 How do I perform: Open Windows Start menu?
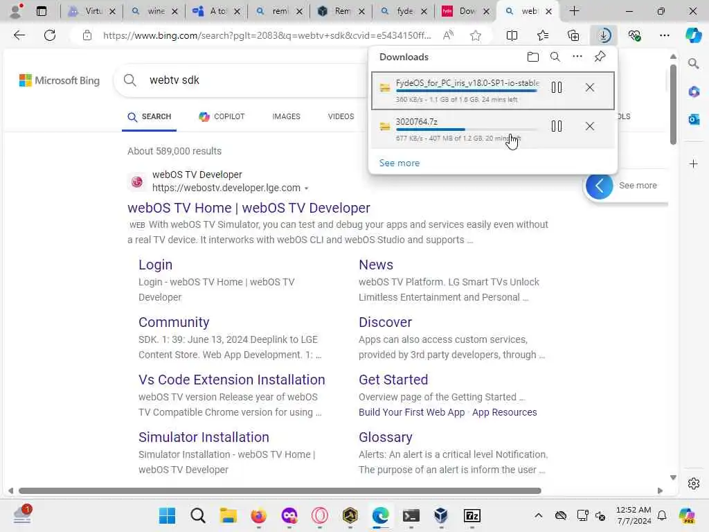167,515
